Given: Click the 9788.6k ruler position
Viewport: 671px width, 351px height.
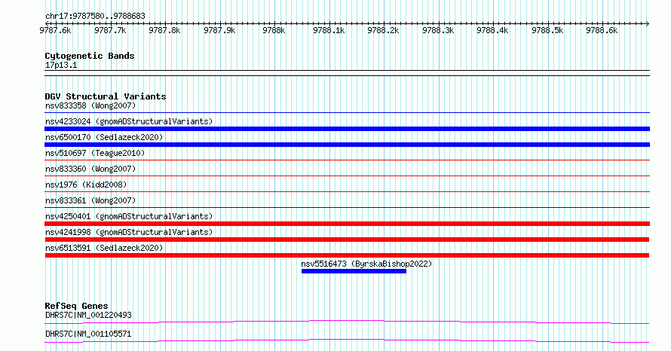Looking at the screenshot, I should (x=602, y=30).
